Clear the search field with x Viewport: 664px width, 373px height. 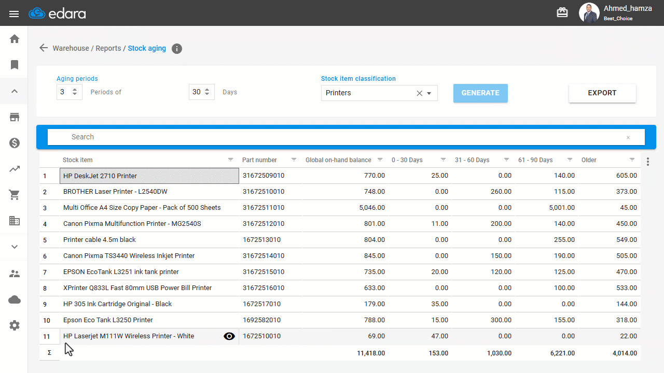628,137
